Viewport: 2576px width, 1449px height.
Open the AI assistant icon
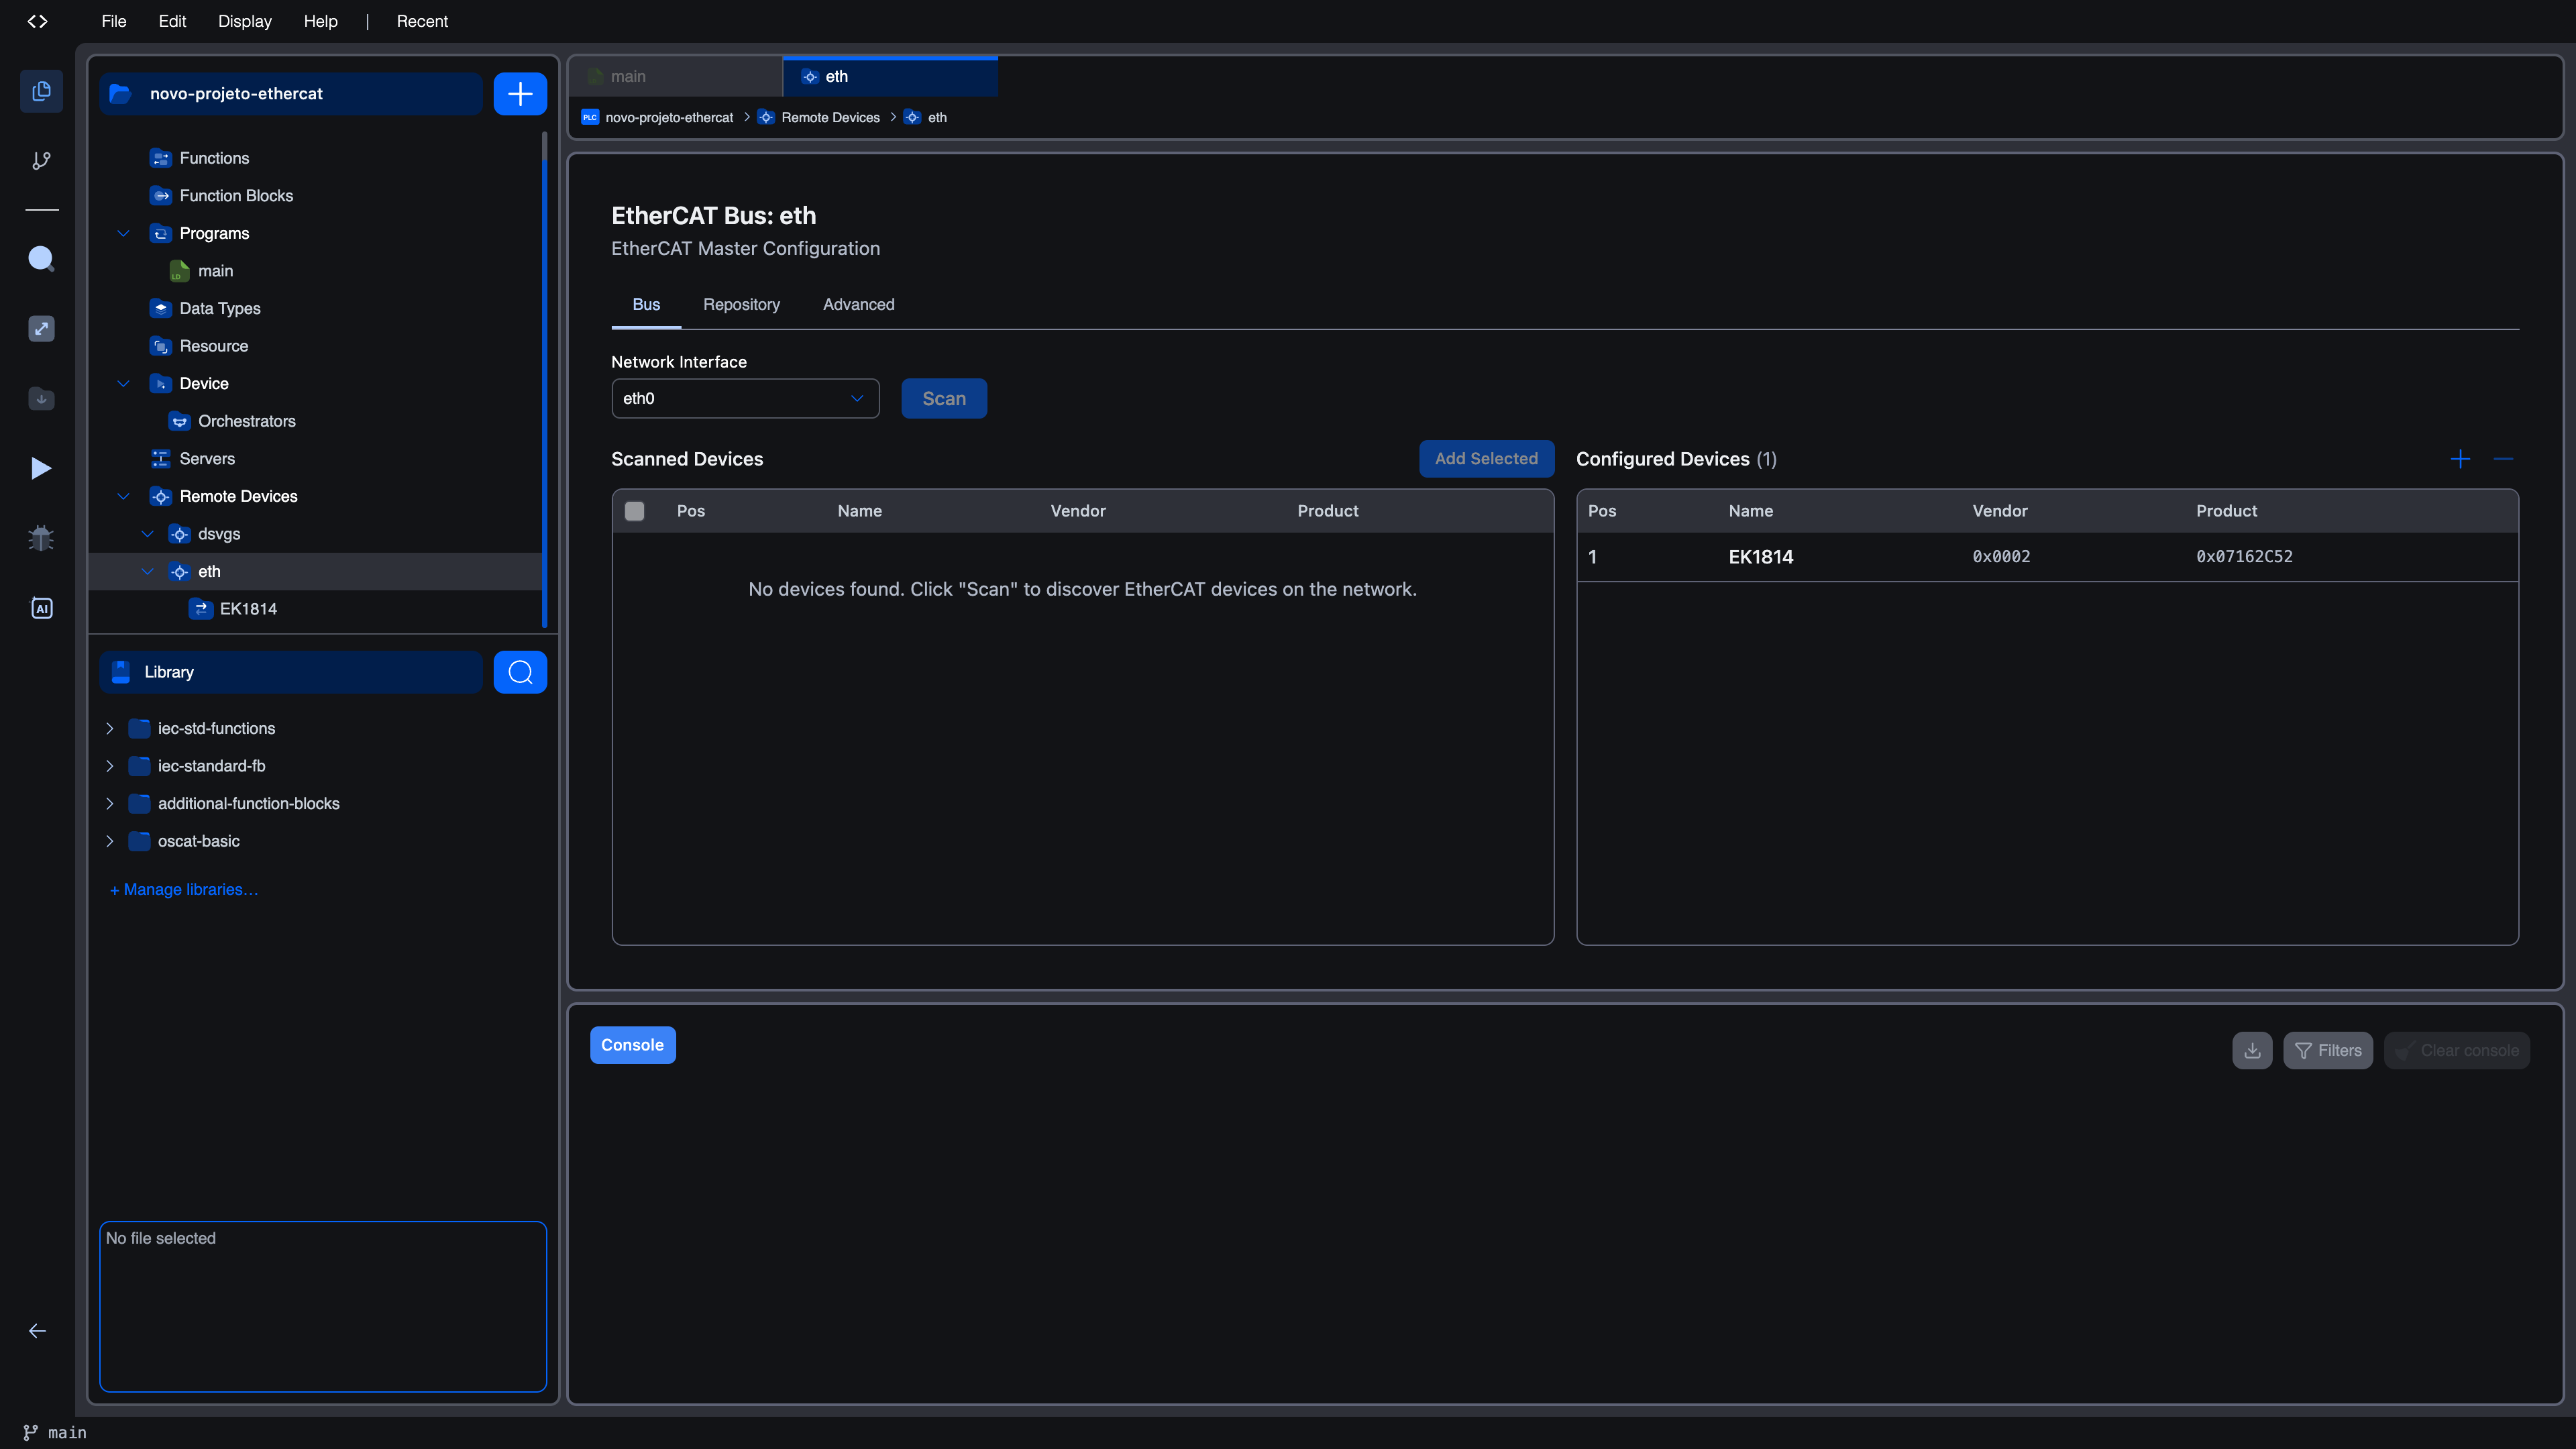[x=41, y=608]
